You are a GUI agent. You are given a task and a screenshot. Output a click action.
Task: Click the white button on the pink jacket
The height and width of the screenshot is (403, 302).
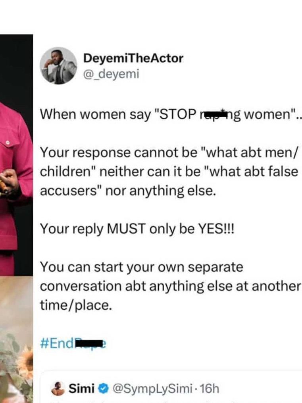8,143
